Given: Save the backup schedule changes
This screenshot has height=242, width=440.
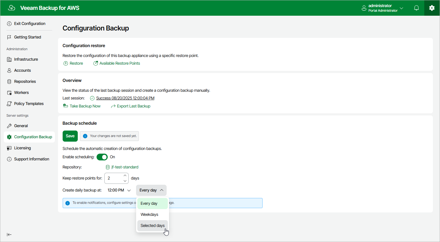Looking at the screenshot, I should tap(70, 136).
